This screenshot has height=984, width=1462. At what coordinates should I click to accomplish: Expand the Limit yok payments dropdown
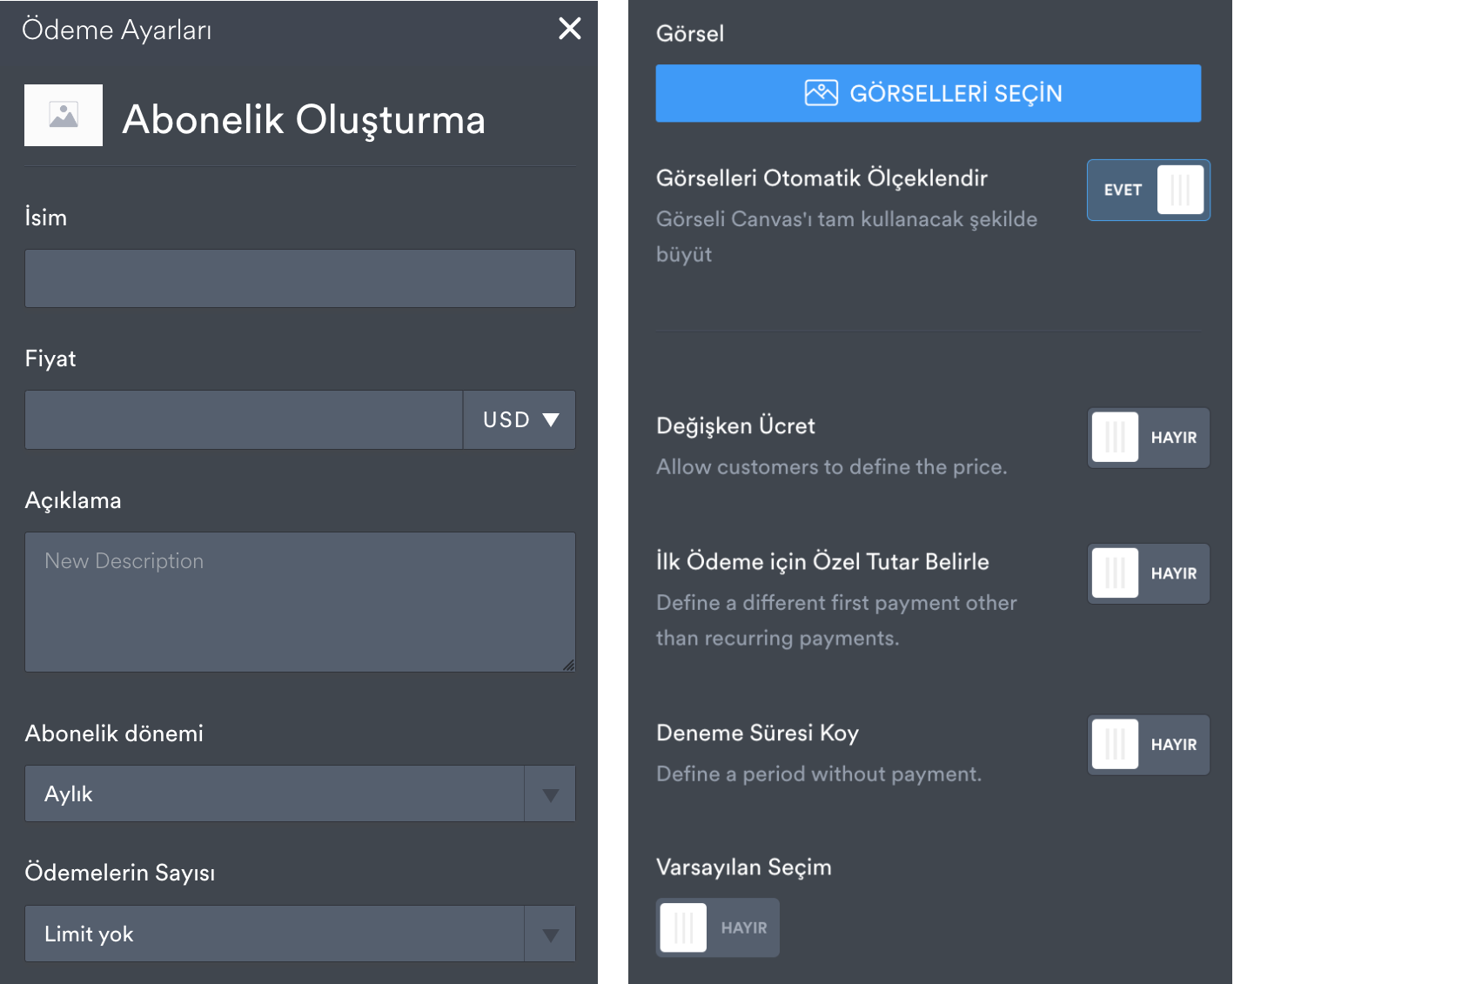point(274,934)
